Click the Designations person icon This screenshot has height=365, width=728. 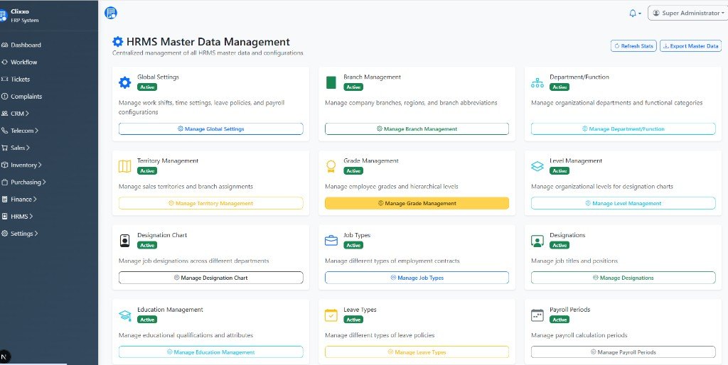[537, 241]
